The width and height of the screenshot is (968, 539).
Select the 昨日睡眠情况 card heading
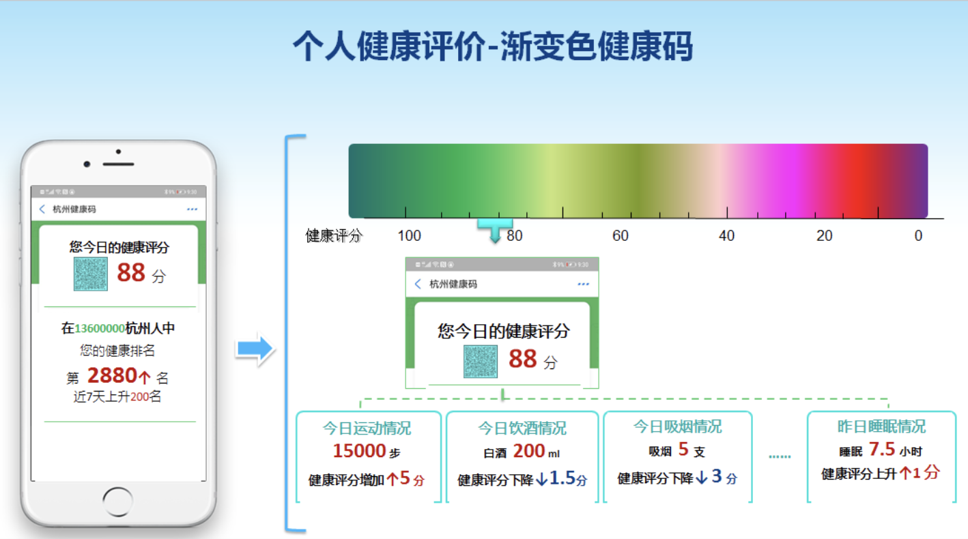(x=882, y=427)
